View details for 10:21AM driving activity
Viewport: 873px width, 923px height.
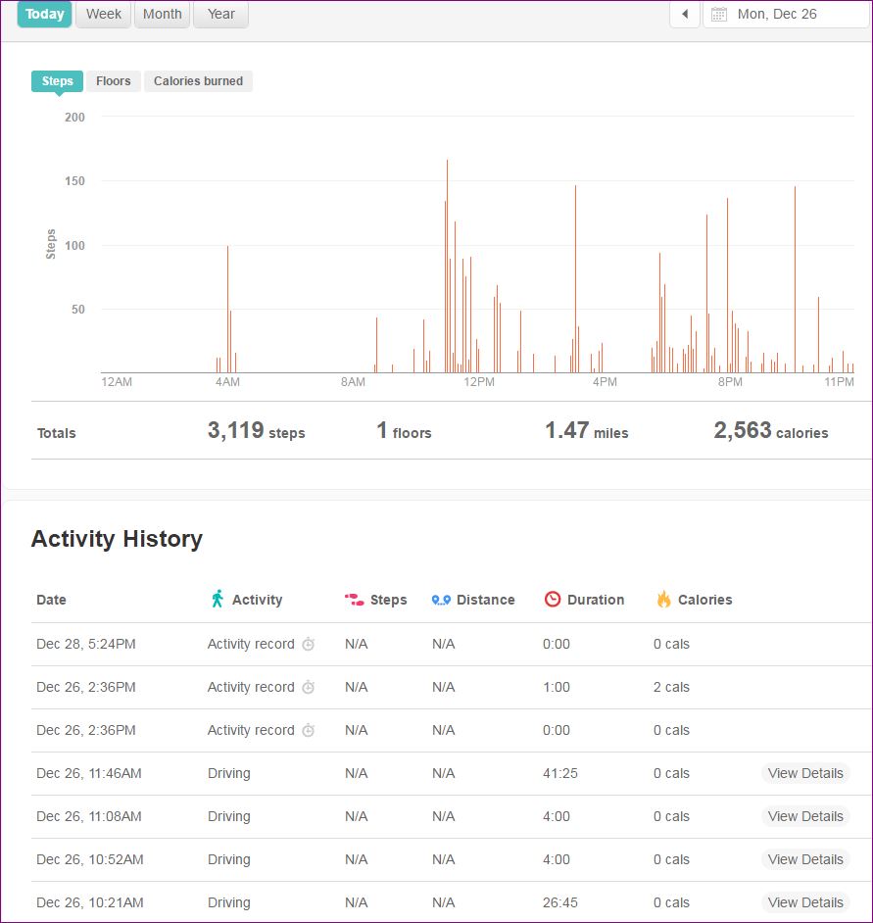tap(804, 902)
